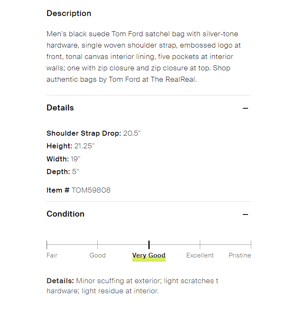Click the yellow highlight under Very Good
282x311 pixels.
click(149, 260)
